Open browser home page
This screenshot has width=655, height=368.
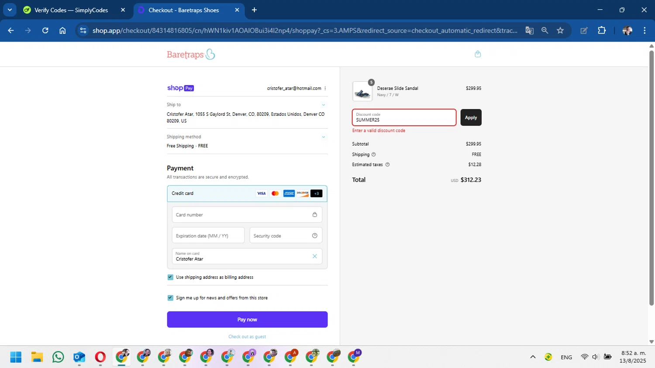[x=62, y=31]
